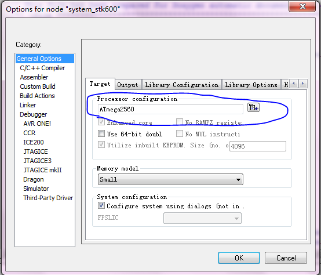
Task: Click the EEPROM size field showing 4096
Action: point(257,146)
